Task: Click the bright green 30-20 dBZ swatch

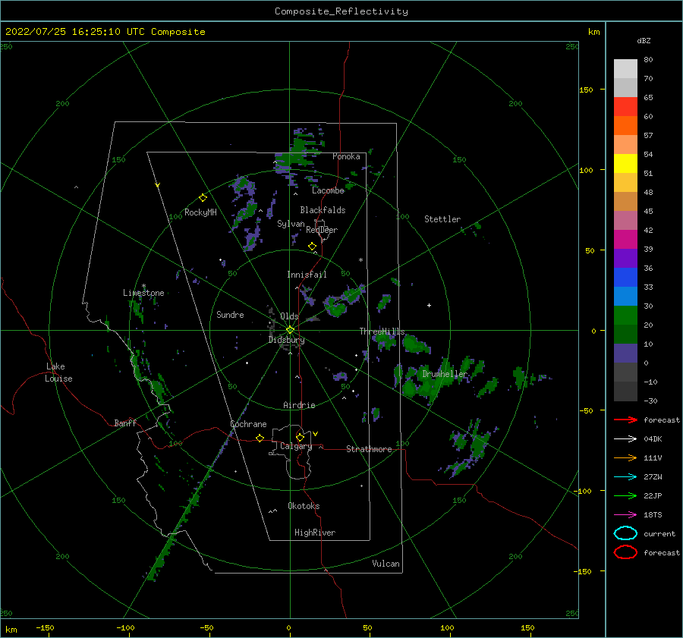Action: pyautogui.click(x=625, y=316)
